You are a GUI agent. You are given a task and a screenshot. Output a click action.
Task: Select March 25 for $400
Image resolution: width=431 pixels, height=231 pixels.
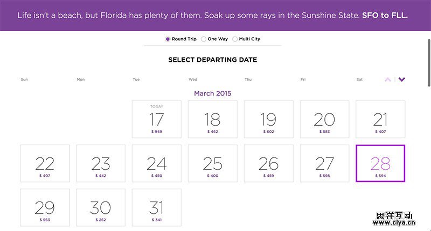[x=212, y=163]
